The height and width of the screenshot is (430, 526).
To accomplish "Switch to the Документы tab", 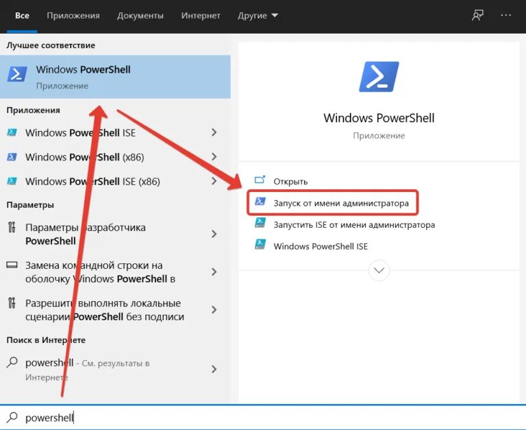I will click(140, 16).
